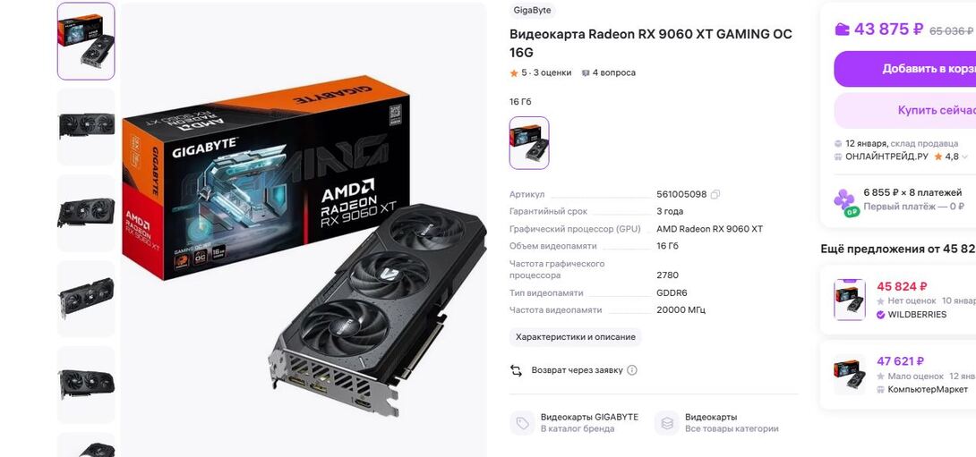The image size is (976, 457).
Task: Click the return info circle icon
Action: pos(632,370)
